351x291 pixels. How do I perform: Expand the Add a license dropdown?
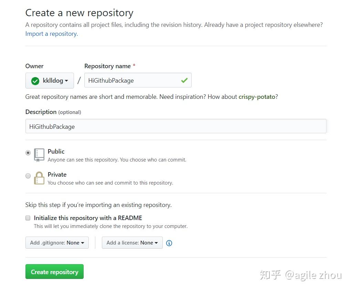132,243
